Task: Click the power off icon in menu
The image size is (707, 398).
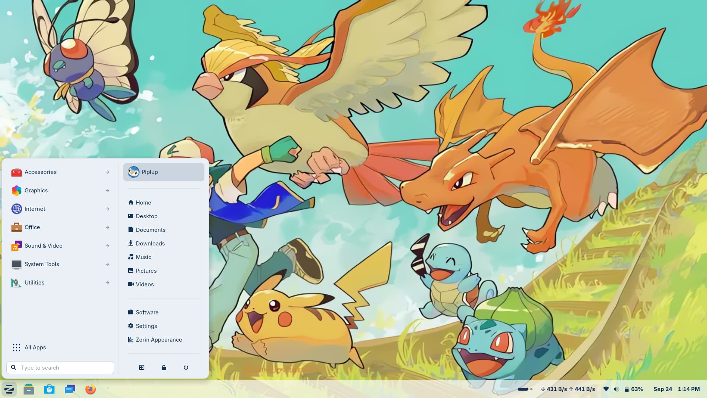Action: coord(186,367)
